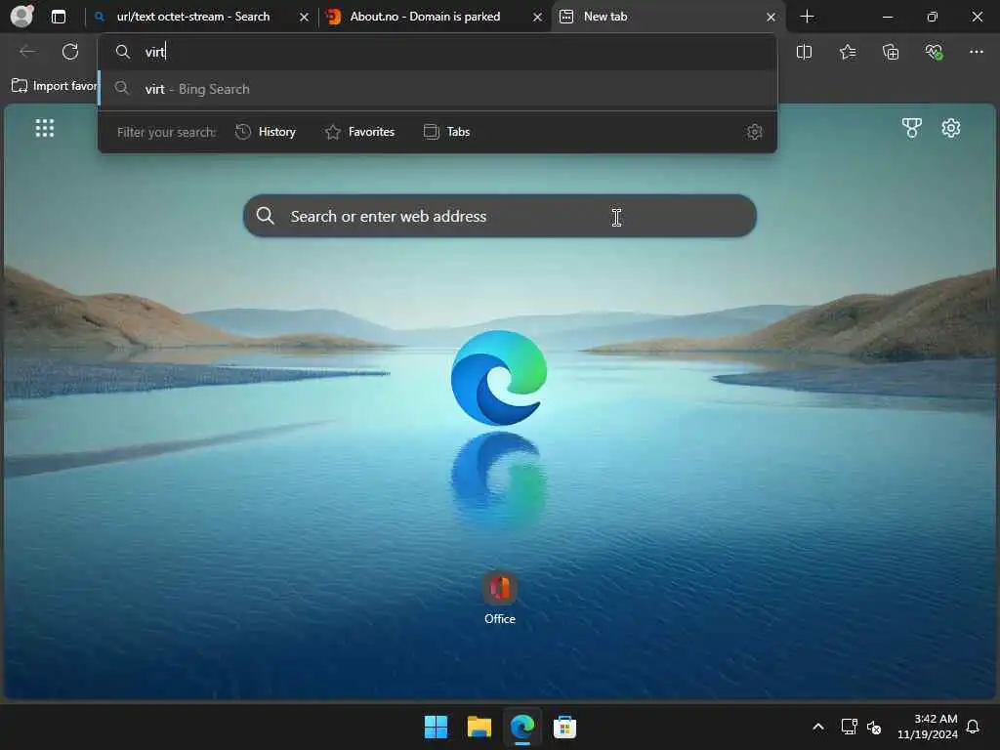Switch to About.no Domain is parked tab

(x=425, y=17)
